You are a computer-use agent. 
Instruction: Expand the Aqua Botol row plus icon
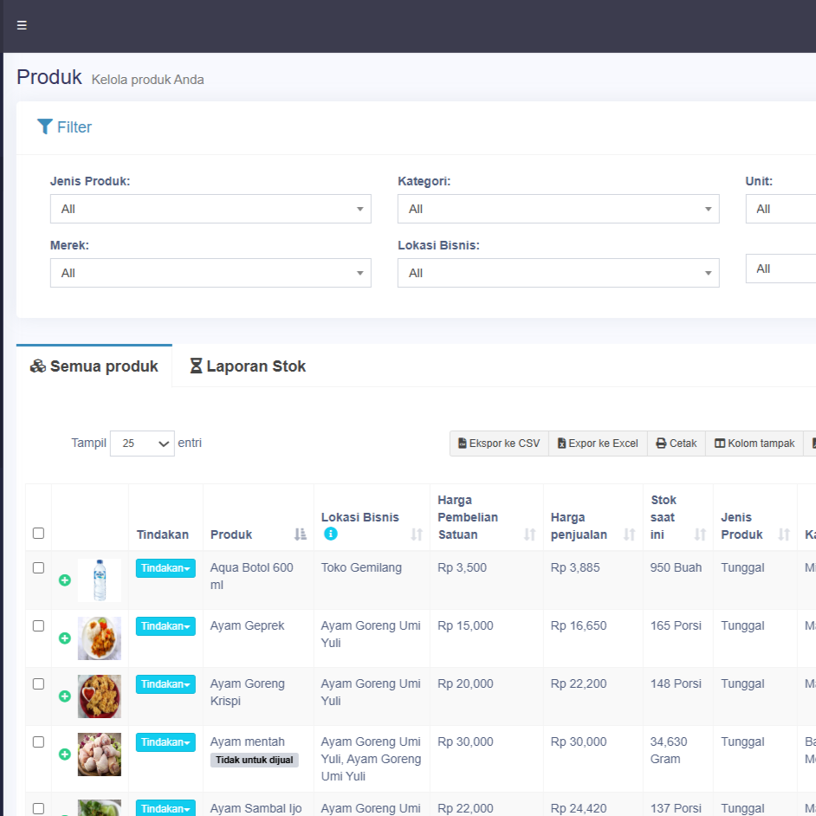tap(64, 580)
